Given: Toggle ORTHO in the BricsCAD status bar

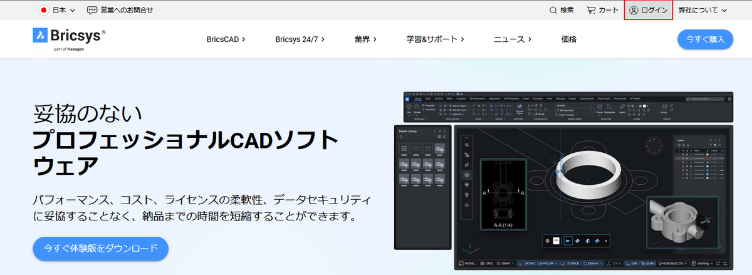Looking at the screenshot, I should [526, 263].
